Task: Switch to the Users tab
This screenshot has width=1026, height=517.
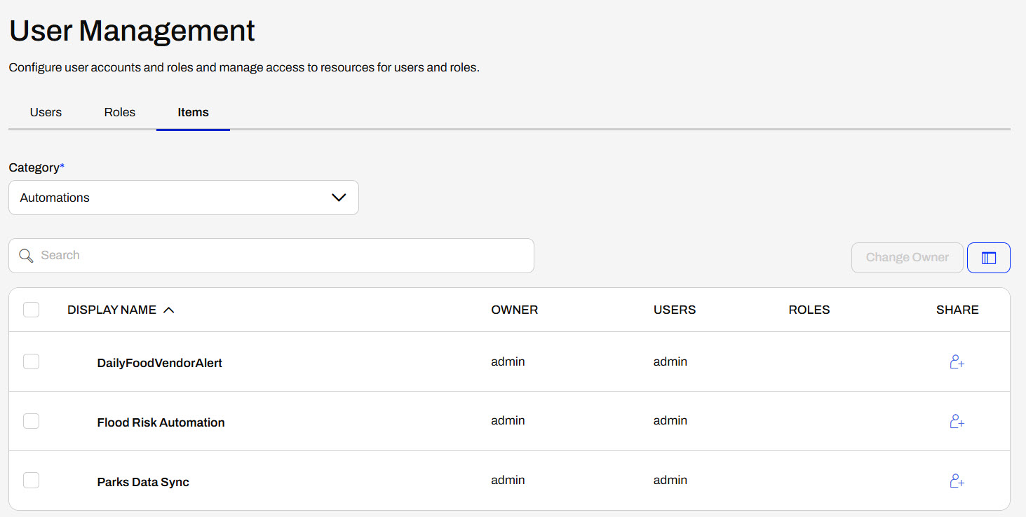Action: [46, 112]
